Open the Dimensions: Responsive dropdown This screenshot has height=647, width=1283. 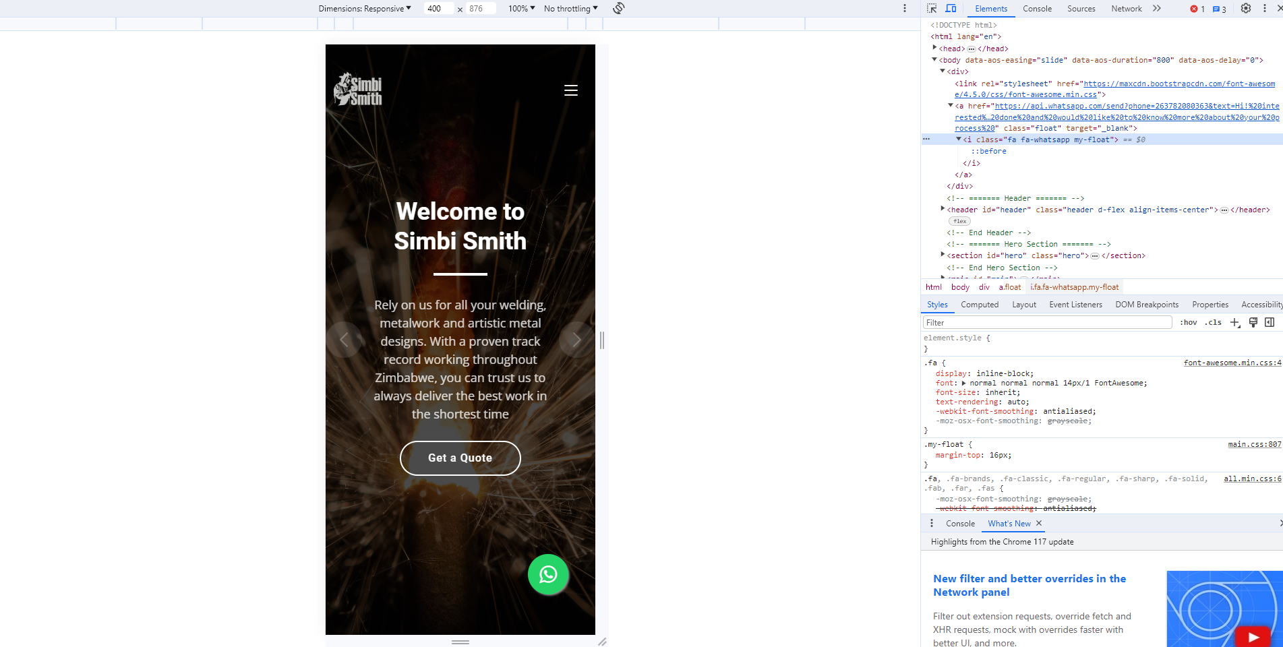pyautogui.click(x=364, y=9)
